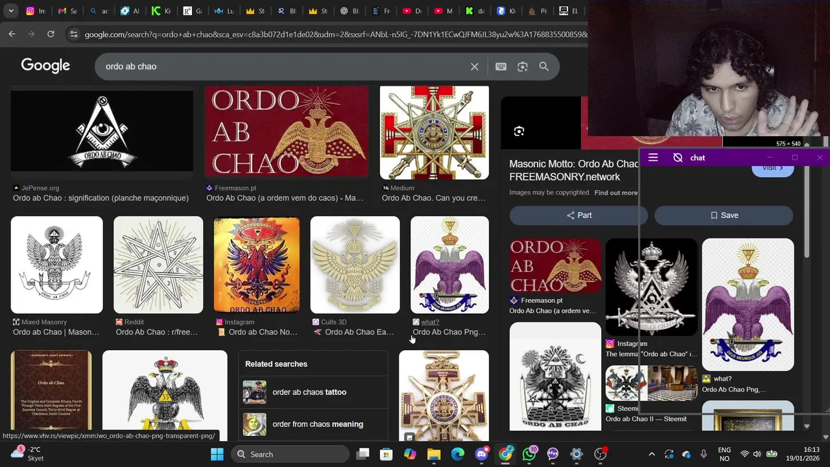Open the Medium Masonic cross image result
Screen dimensions: 830x467
(x=434, y=132)
